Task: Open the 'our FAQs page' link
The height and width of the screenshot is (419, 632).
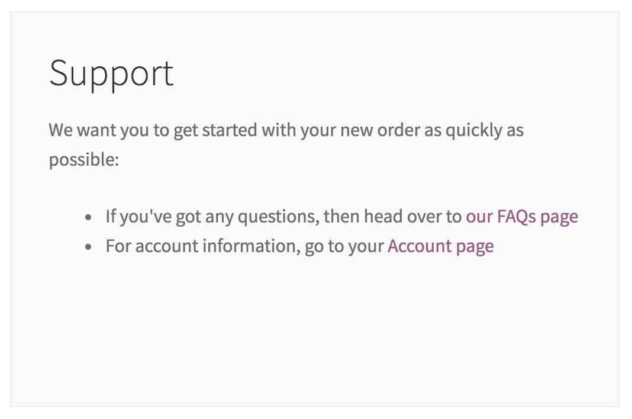Action: pyautogui.click(x=522, y=217)
